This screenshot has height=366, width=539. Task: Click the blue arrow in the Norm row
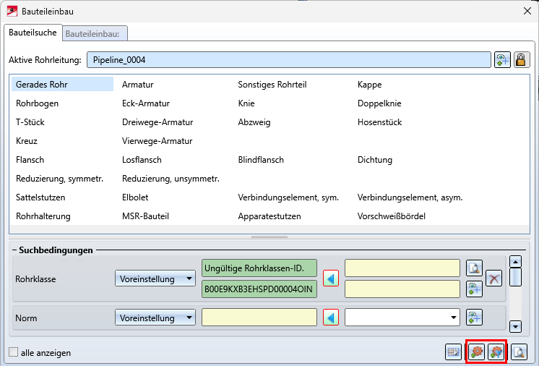(x=331, y=318)
